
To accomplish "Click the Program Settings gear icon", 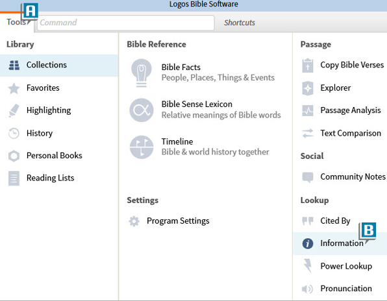I will click(x=134, y=221).
